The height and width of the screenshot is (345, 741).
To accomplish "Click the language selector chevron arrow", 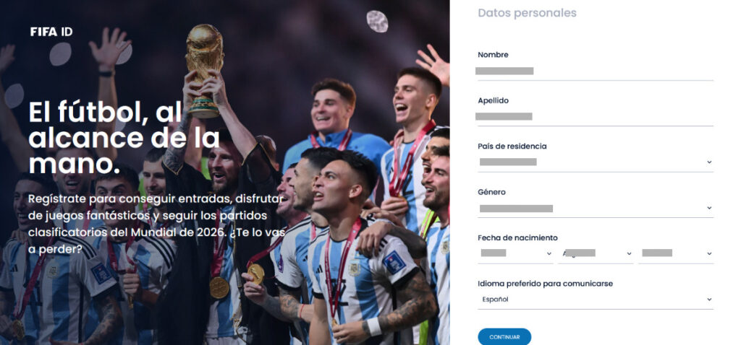I will [x=709, y=300].
